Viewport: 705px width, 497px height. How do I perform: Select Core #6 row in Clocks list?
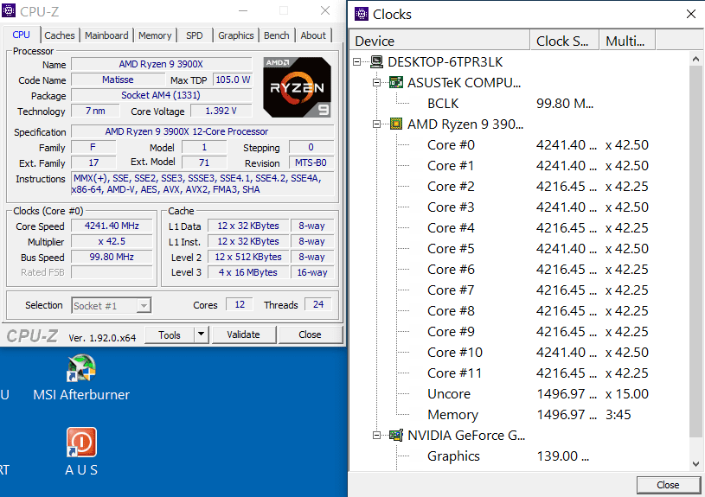click(x=519, y=269)
